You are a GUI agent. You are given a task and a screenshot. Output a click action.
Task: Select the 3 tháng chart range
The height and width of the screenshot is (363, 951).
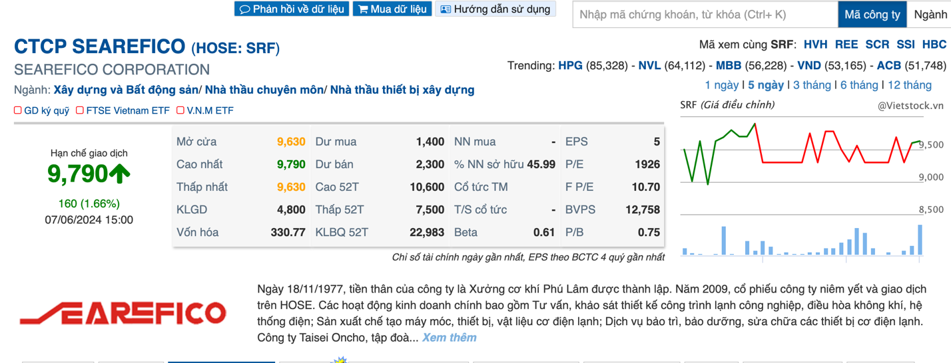[812, 85]
